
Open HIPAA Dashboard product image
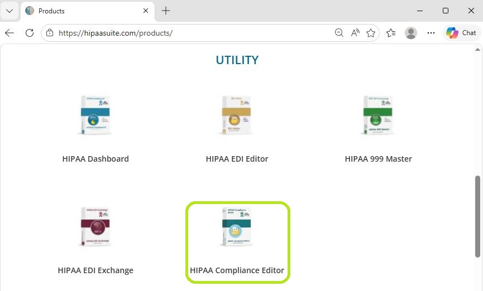[95, 115]
